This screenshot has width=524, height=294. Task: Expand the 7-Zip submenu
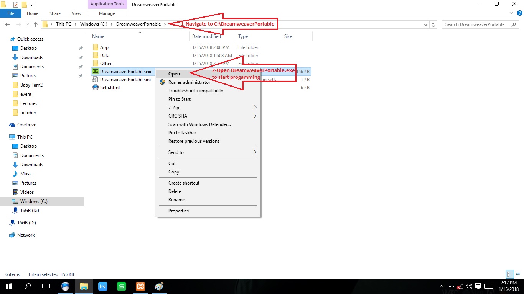(x=208, y=108)
